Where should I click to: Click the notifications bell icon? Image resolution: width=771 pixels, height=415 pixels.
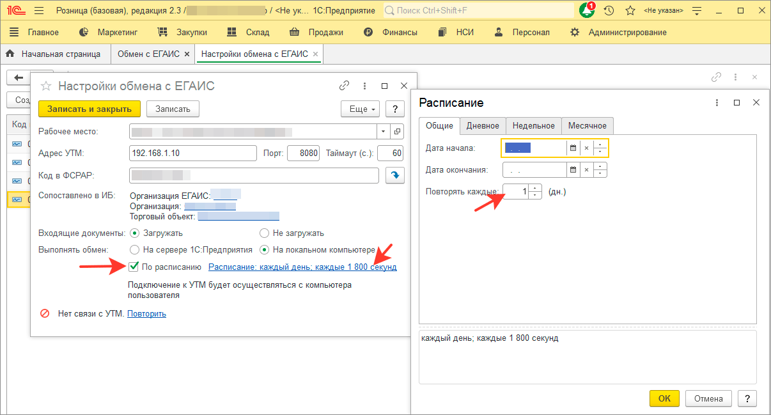tap(586, 10)
